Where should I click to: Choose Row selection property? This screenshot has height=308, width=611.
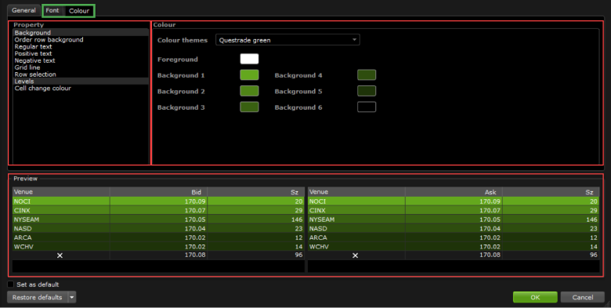[81, 74]
